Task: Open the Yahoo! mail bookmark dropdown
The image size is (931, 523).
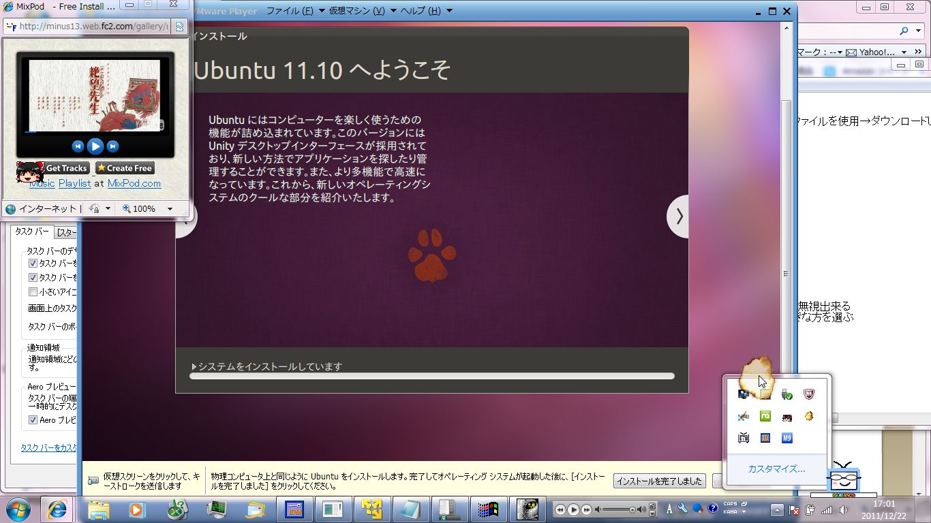Action: [x=904, y=52]
